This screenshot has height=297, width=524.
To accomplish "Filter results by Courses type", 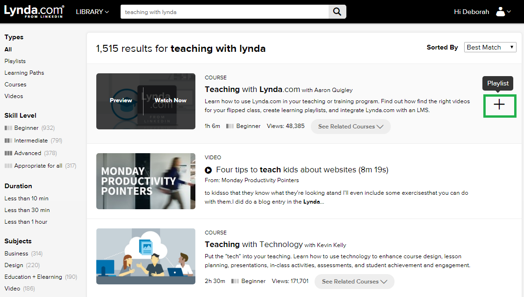I will [15, 85].
